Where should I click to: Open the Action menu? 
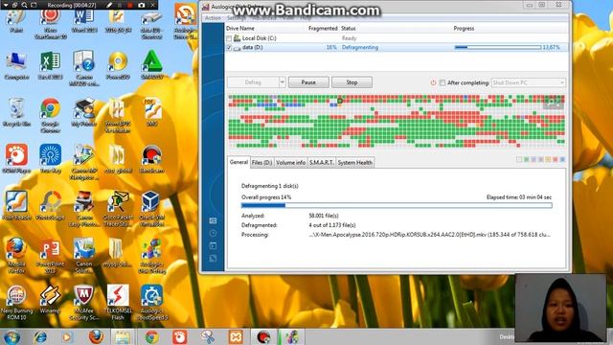(x=213, y=18)
